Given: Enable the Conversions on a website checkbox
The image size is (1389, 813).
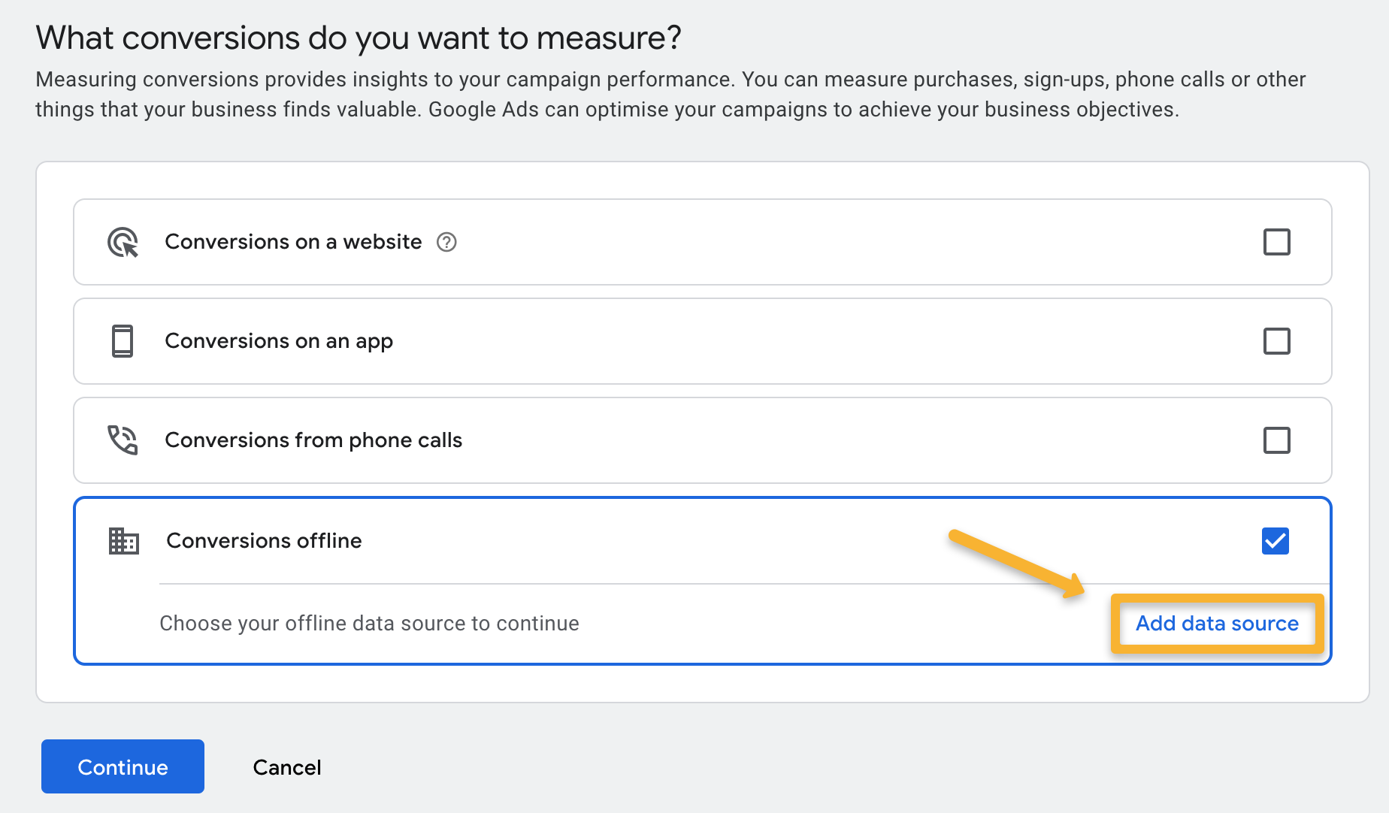Looking at the screenshot, I should 1276,242.
